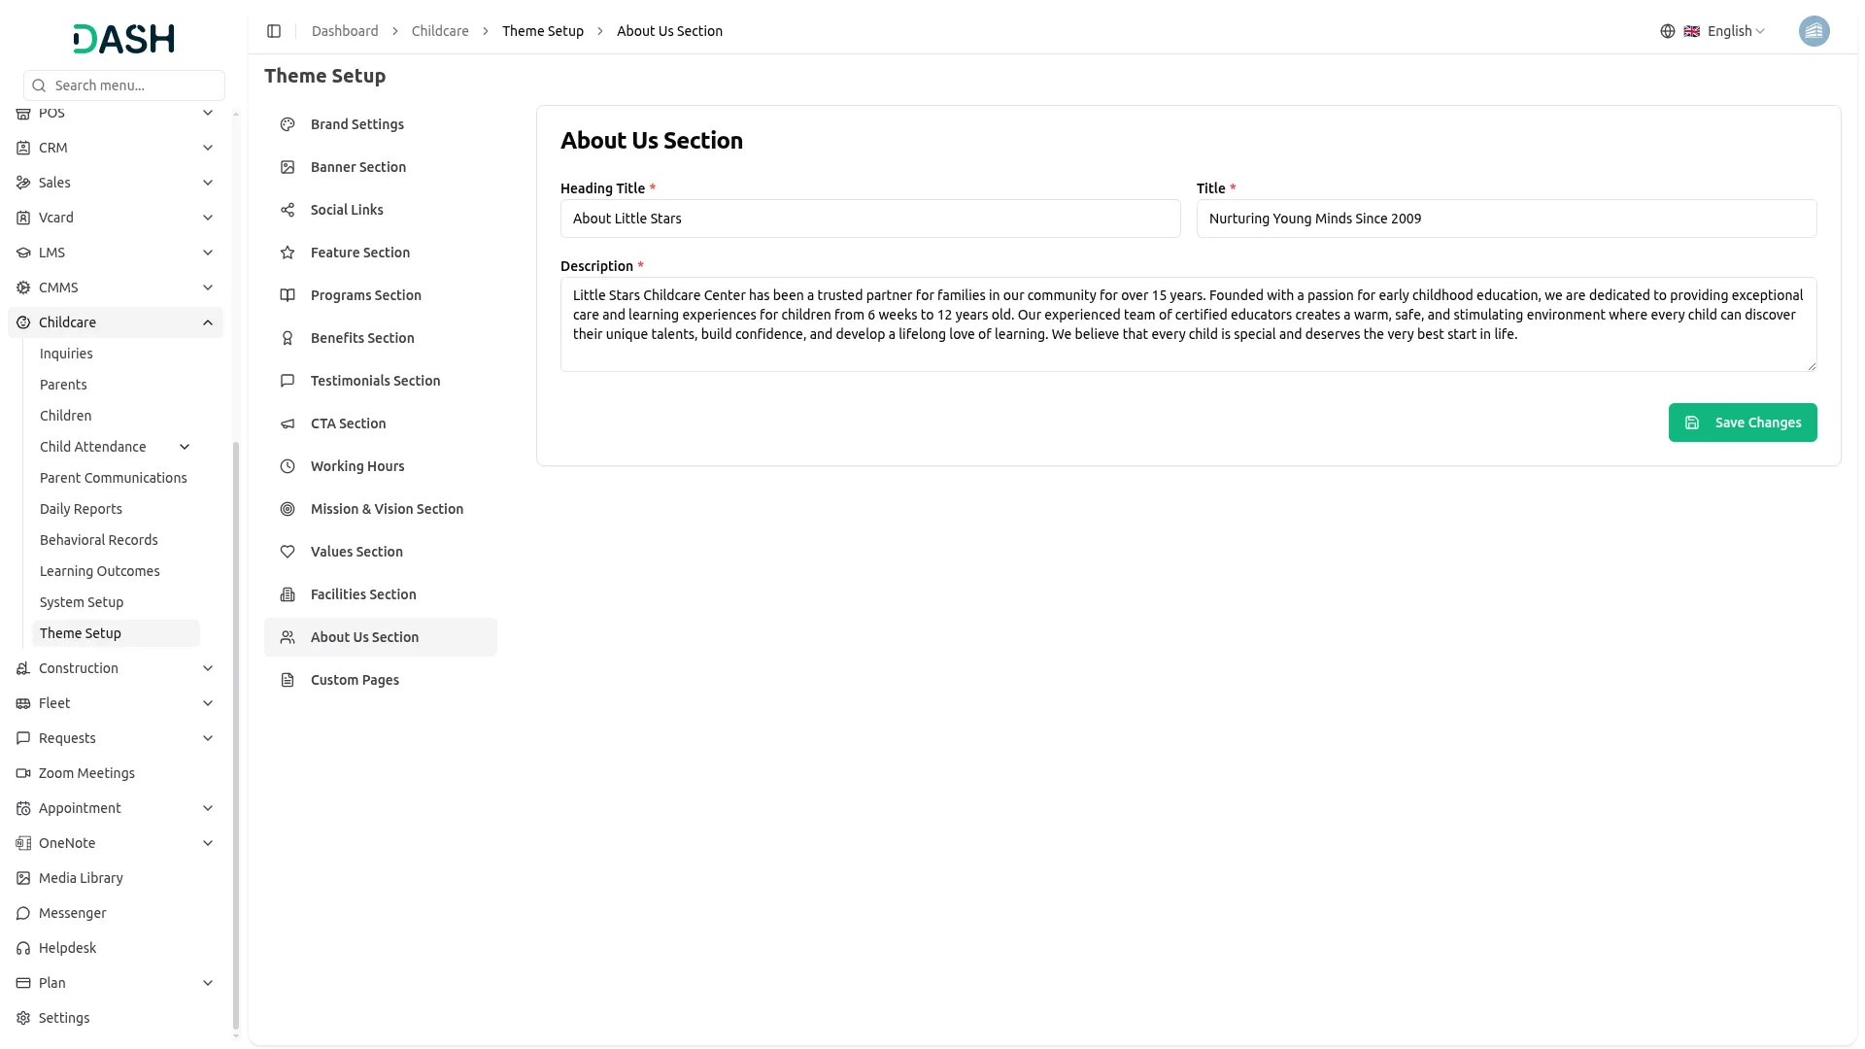Click the Working Hours clock icon
Screen dimensions: 1865x1049
(288, 466)
